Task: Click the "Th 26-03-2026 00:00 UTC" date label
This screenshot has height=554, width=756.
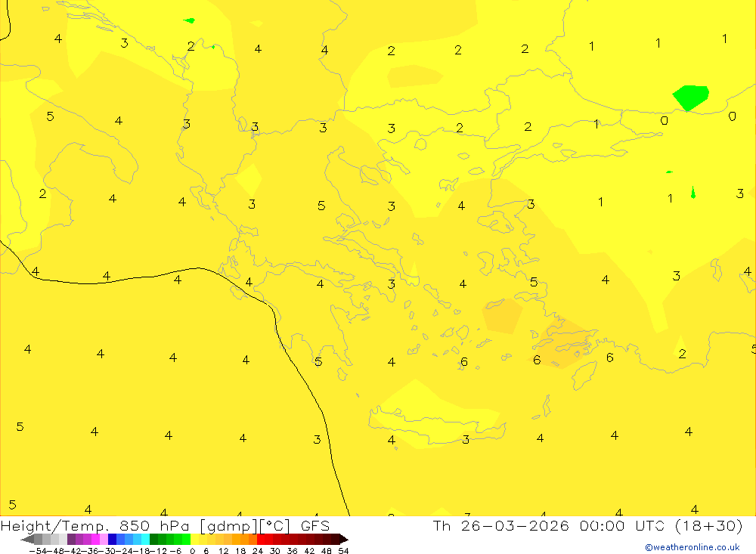Action: [x=548, y=525]
